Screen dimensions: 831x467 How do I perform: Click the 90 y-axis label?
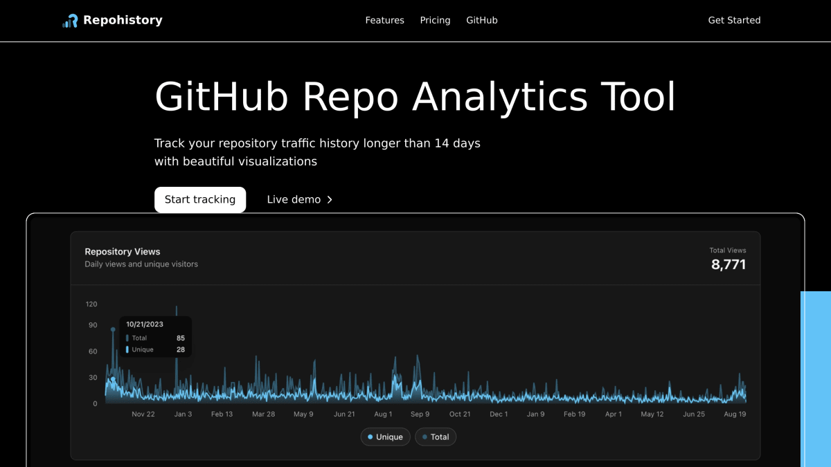(x=93, y=325)
